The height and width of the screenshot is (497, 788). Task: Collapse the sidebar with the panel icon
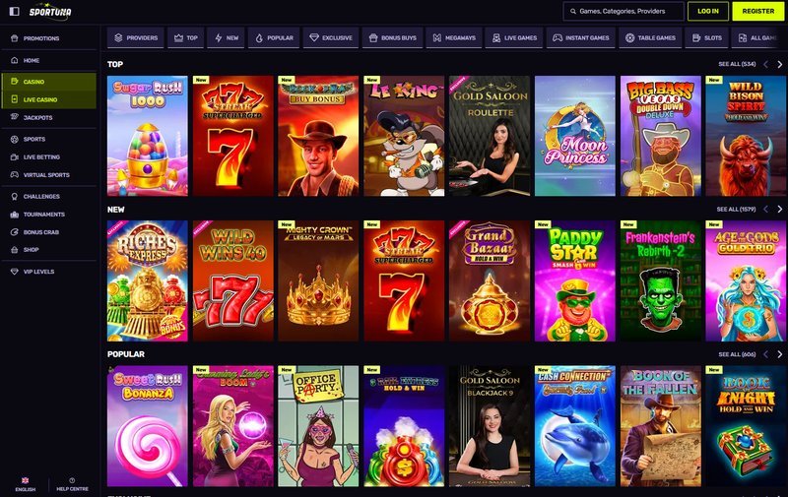click(15, 11)
